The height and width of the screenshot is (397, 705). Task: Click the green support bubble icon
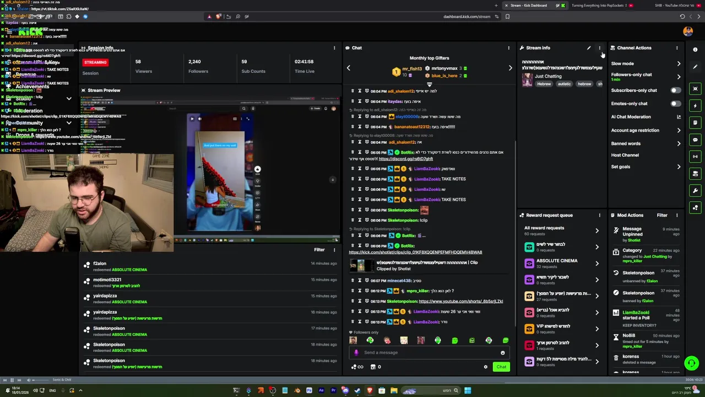pos(691,363)
